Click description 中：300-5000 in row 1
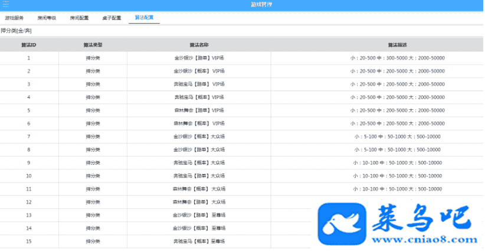This screenshot has height=252, width=485. [392, 58]
